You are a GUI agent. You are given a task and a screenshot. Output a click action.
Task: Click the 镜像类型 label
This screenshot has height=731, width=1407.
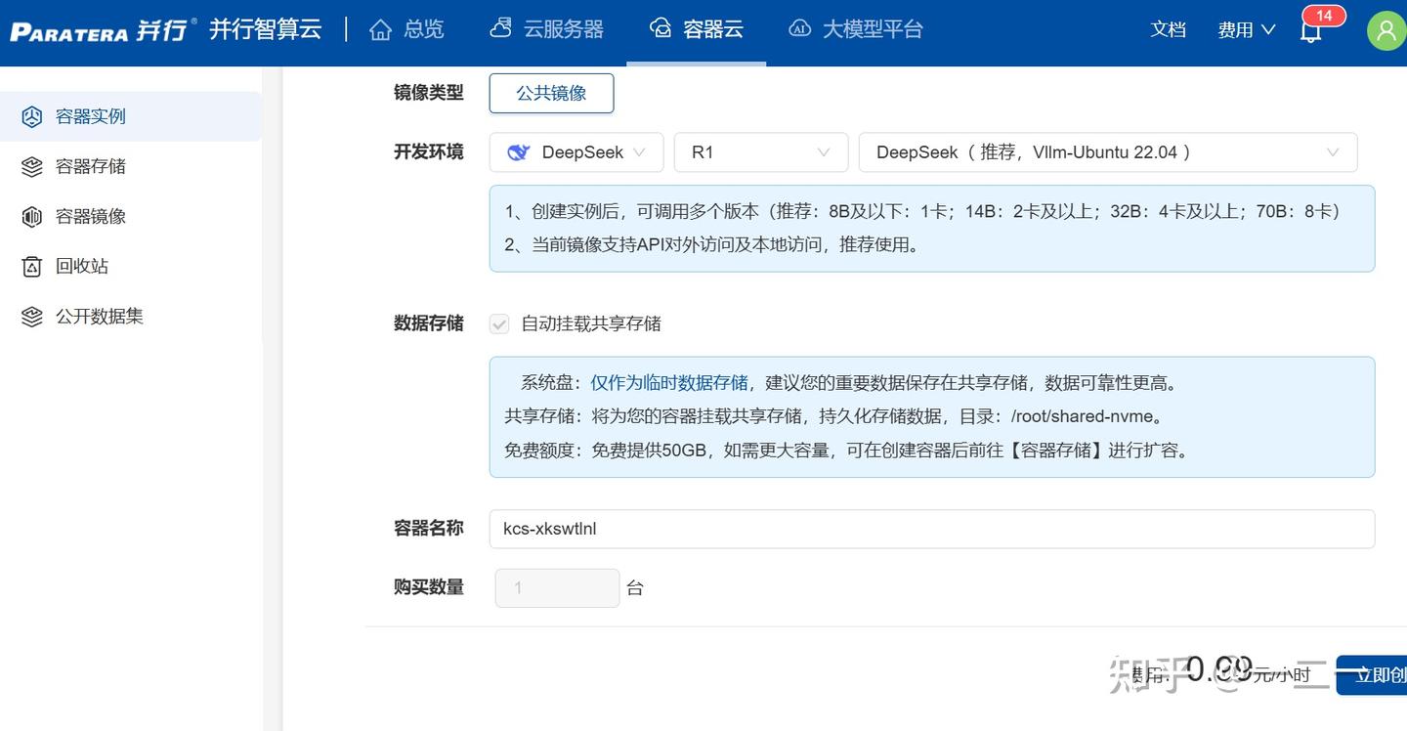[429, 92]
